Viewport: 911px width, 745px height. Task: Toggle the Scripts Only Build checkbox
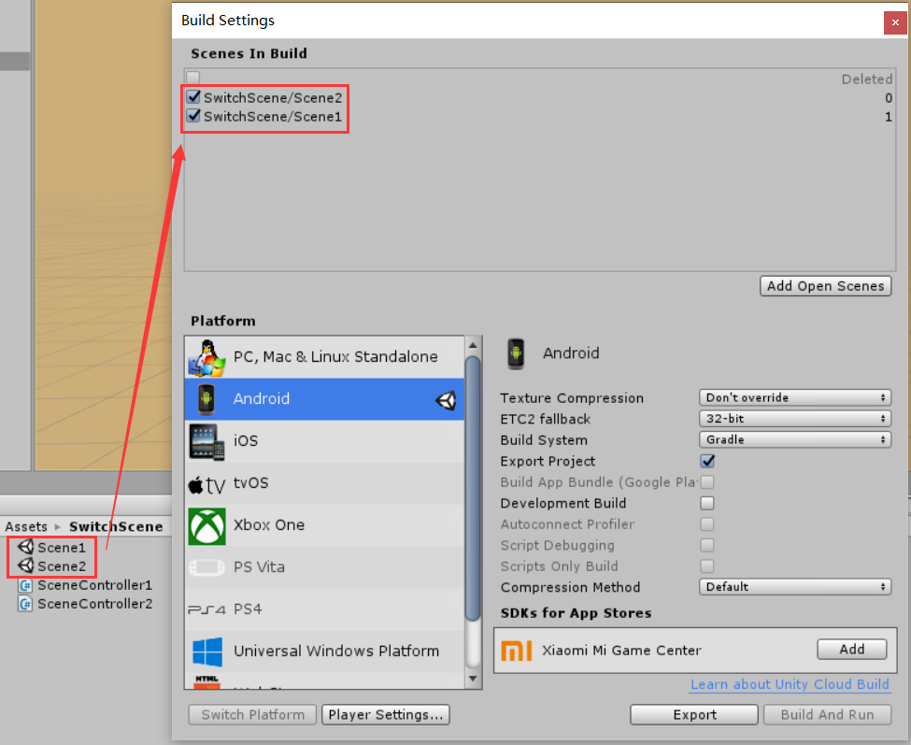(707, 566)
